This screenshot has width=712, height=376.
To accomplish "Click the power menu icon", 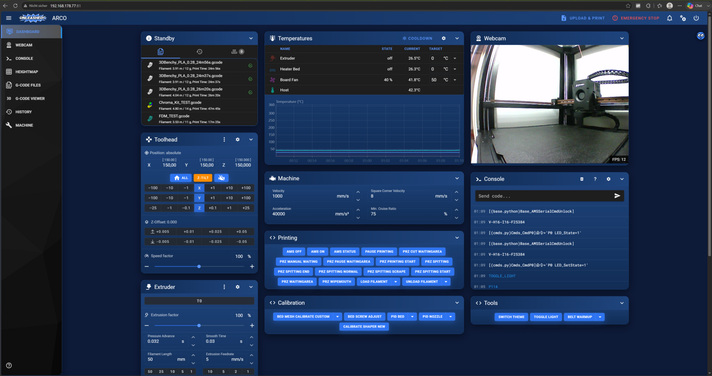I will coord(696,18).
